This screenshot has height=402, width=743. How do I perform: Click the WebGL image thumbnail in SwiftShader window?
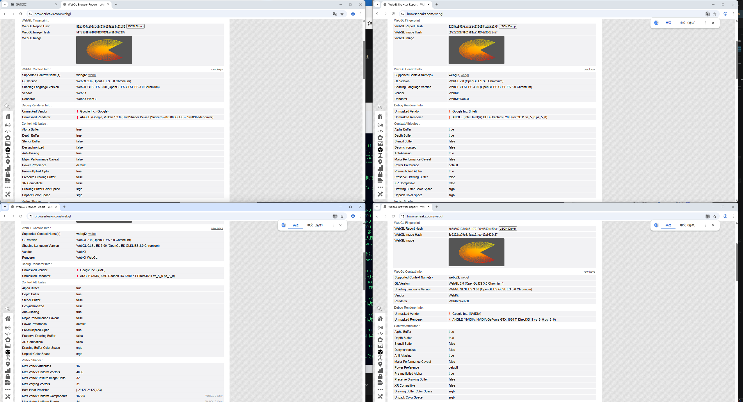[x=104, y=50]
